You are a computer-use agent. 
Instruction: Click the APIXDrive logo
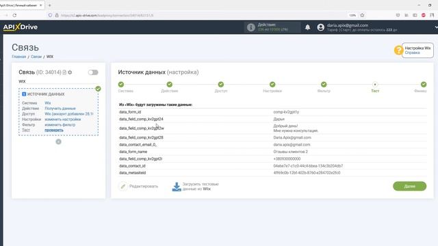[x=20, y=27]
